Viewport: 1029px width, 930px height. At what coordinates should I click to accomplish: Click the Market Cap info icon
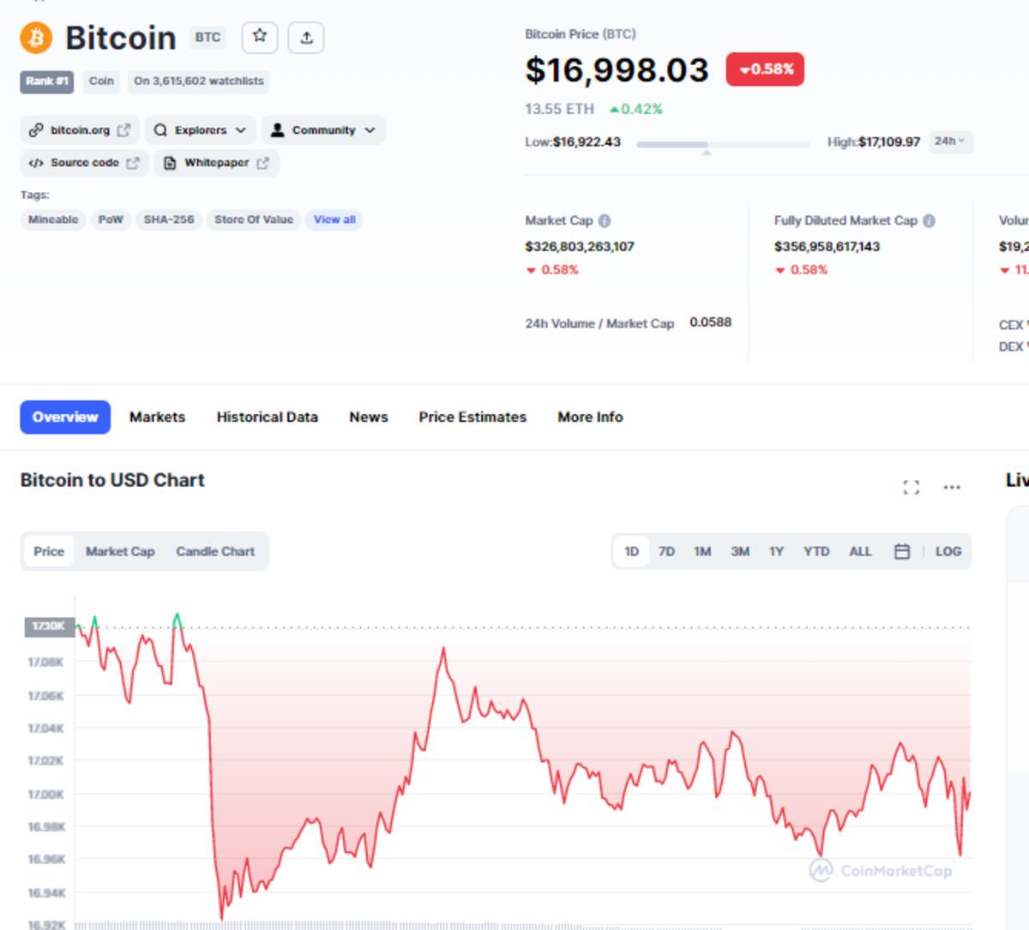pyautogui.click(x=605, y=220)
